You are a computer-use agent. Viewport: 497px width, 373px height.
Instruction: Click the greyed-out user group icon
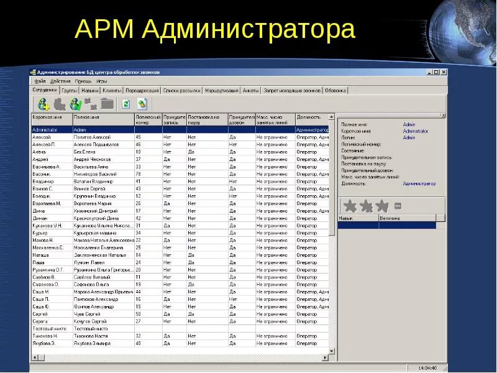91,103
